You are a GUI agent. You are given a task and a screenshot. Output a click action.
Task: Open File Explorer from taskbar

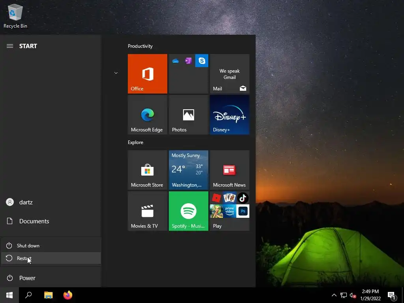click(48, 295)
